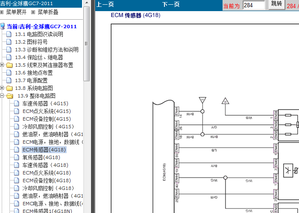
Task: Select 13.9 整体电路图 label
Action: (36, 96)
